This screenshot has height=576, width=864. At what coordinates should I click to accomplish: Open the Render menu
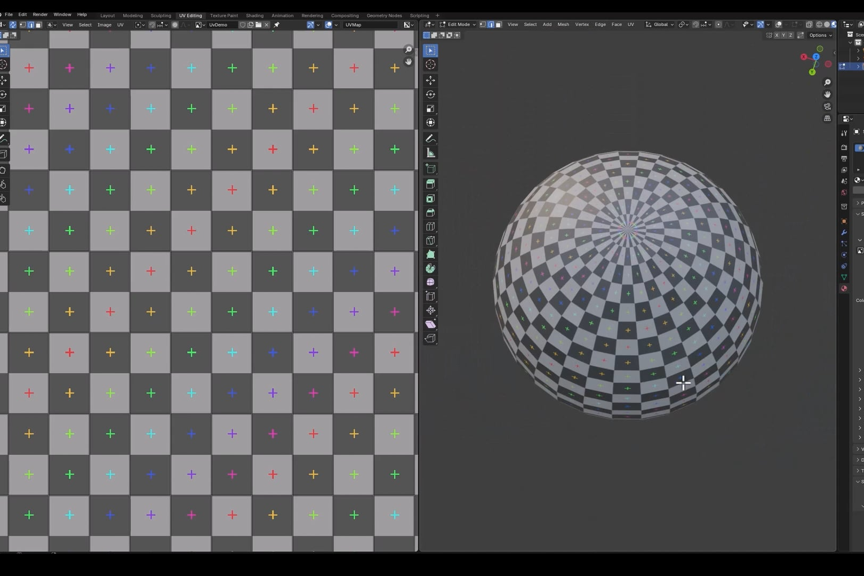click(x=40, y=14)
